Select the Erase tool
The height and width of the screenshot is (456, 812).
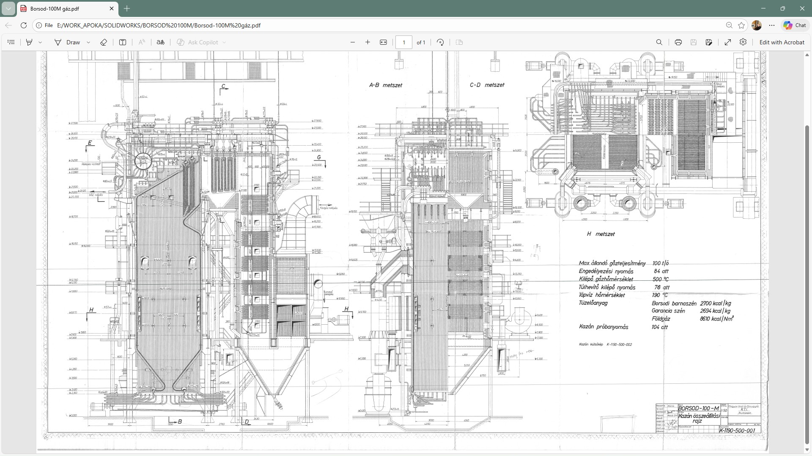(x=103, y=42)
